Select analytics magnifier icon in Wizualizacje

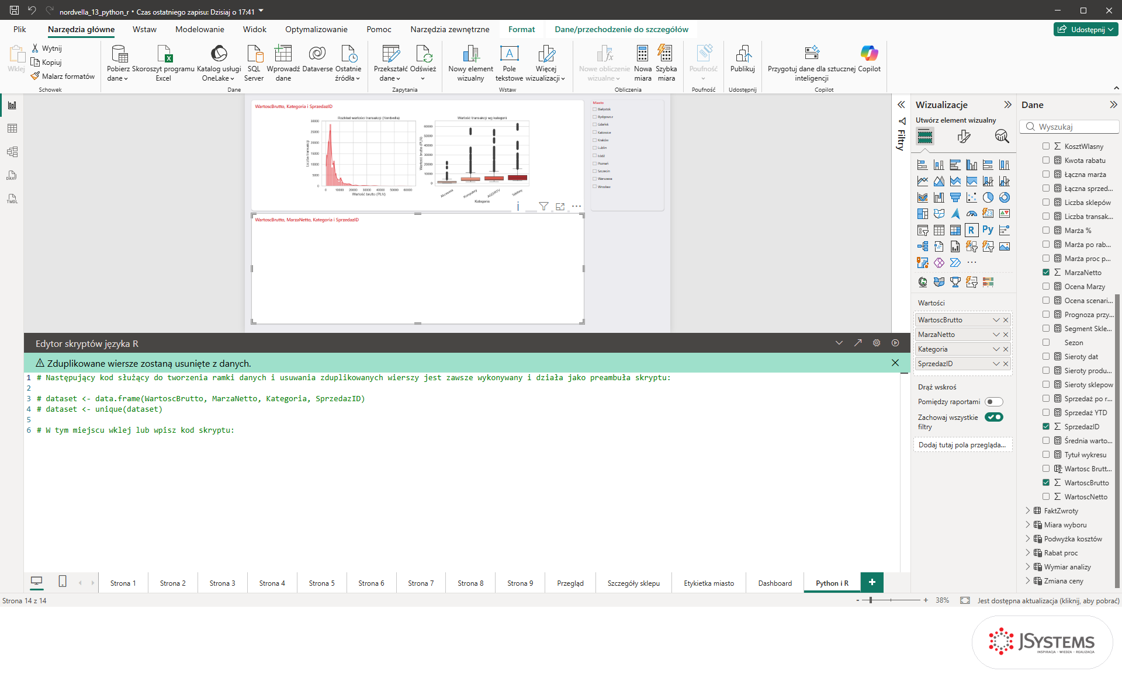tap(1002, 137)
